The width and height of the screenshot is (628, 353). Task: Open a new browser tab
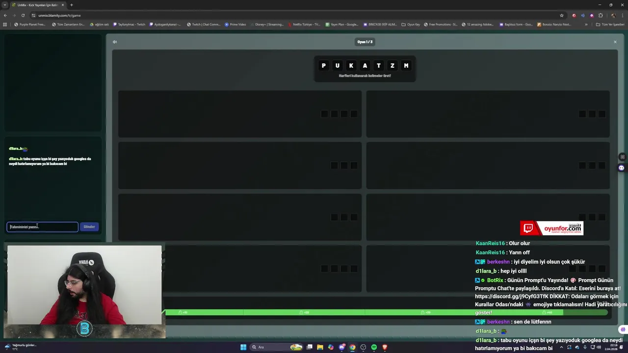coord(71,5)
